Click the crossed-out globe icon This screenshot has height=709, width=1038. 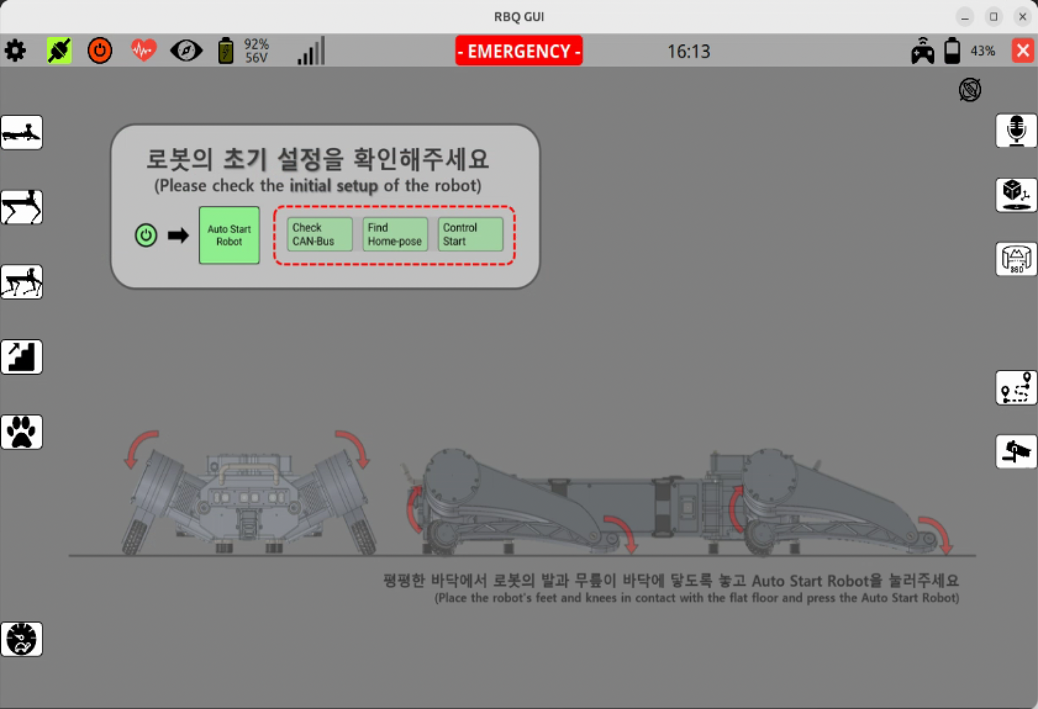(x=970, y=90)
